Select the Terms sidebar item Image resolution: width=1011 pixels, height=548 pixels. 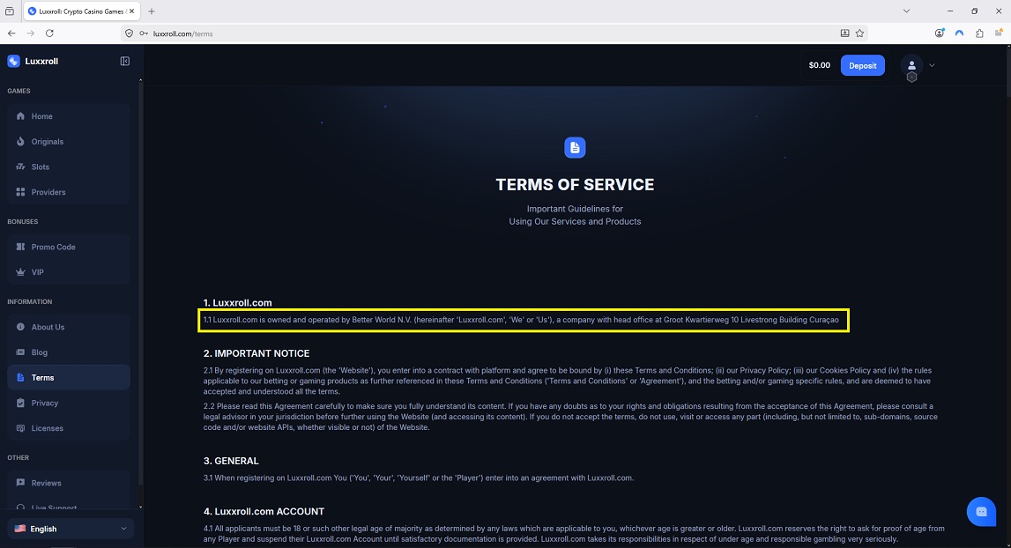point(69,377)
